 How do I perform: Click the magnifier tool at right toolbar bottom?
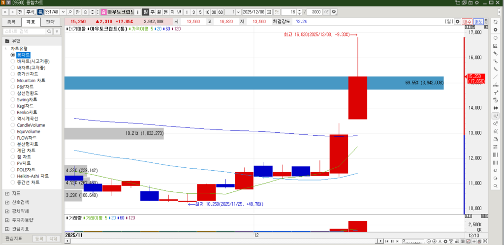[x=496, y=185]
